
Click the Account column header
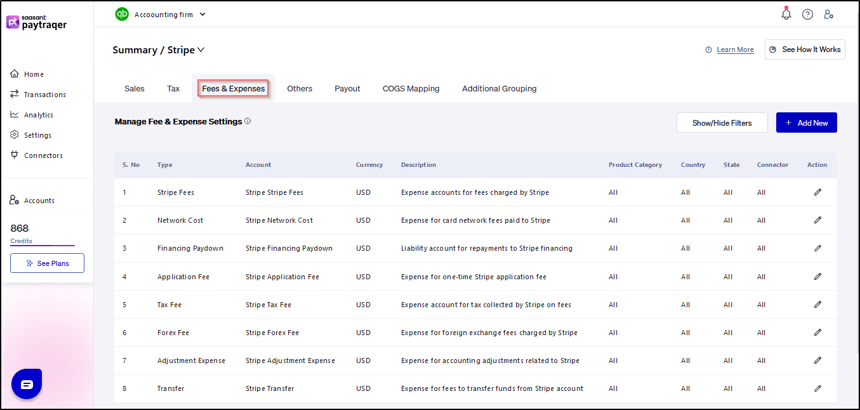click(x=258, y=164)
